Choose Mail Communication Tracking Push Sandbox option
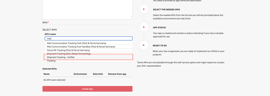The image size is (270, 96). pos(89,47)
